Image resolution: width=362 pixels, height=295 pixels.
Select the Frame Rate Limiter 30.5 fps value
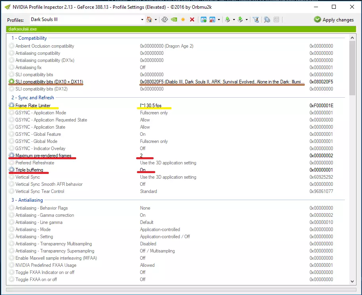pos(151,106)
